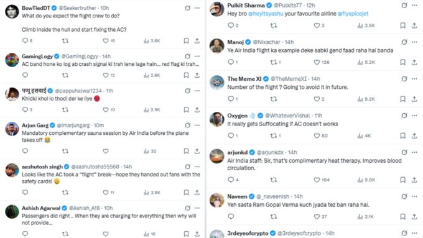Screen dimensions: 423x238
Task: Toggle like on Oxygen's suffocating tweet
Action: 317,136
